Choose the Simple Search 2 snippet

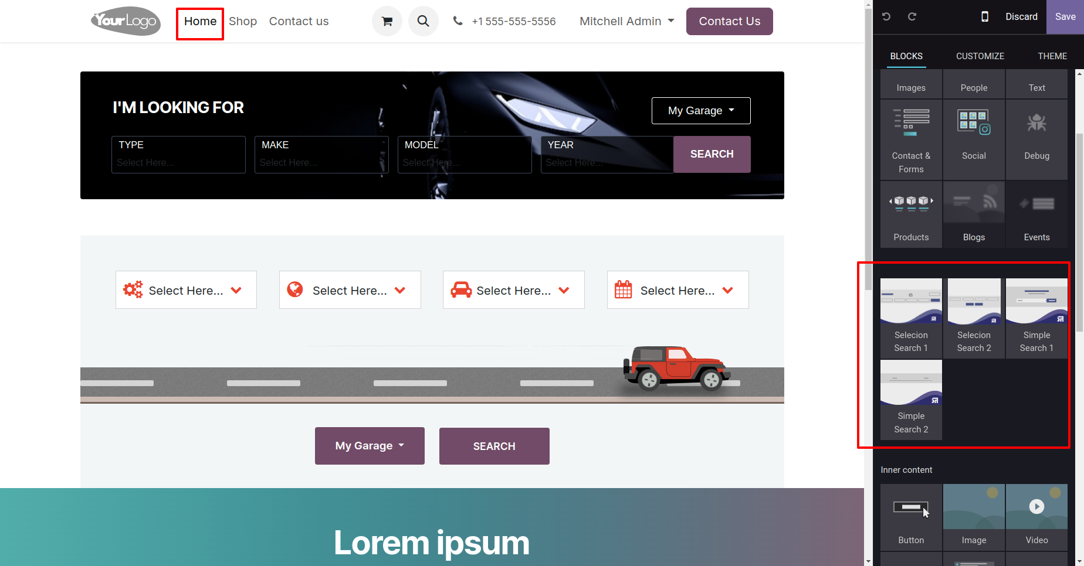(x=911, y=400)
